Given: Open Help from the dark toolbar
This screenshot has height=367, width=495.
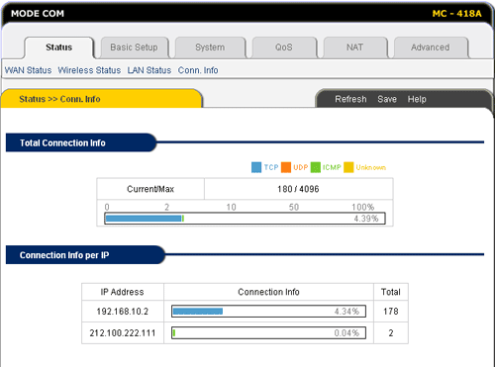Looking at the screenshot, I should (x=417, y=99).
